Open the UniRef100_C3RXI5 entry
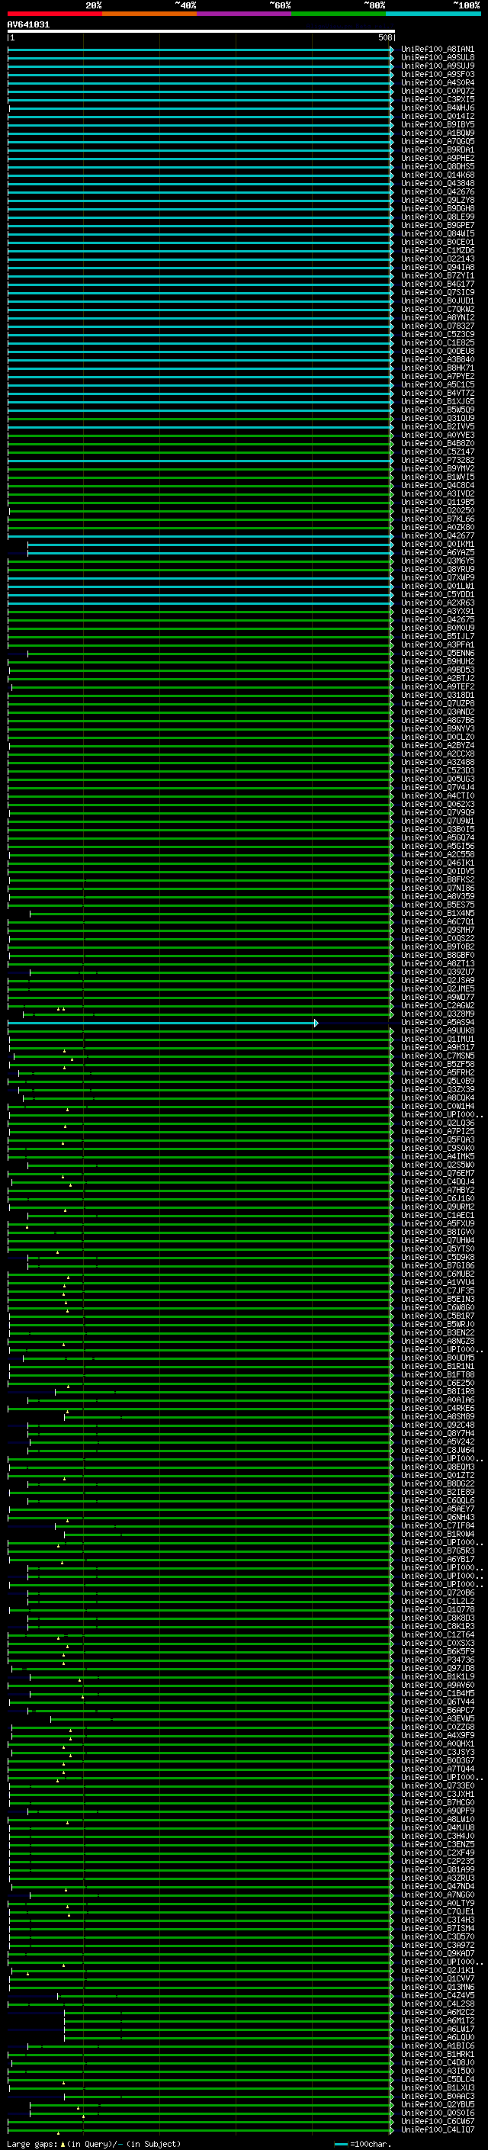Image resolution: width=488 pixels, height=2150 pixels. pyautogui.click(x=437, y=99)
